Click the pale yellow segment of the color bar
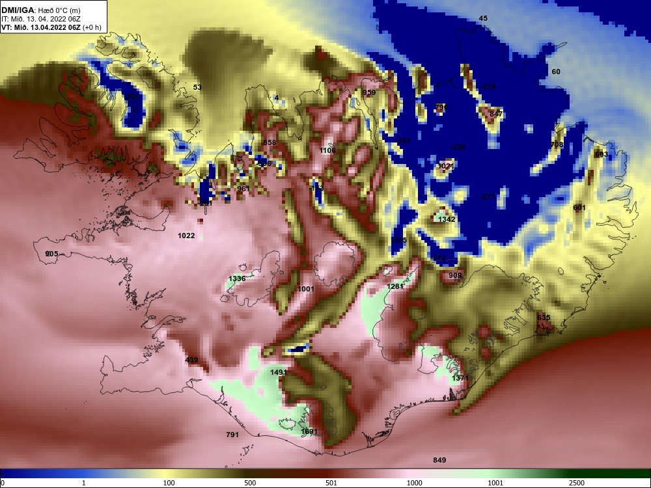 (166, 474)
